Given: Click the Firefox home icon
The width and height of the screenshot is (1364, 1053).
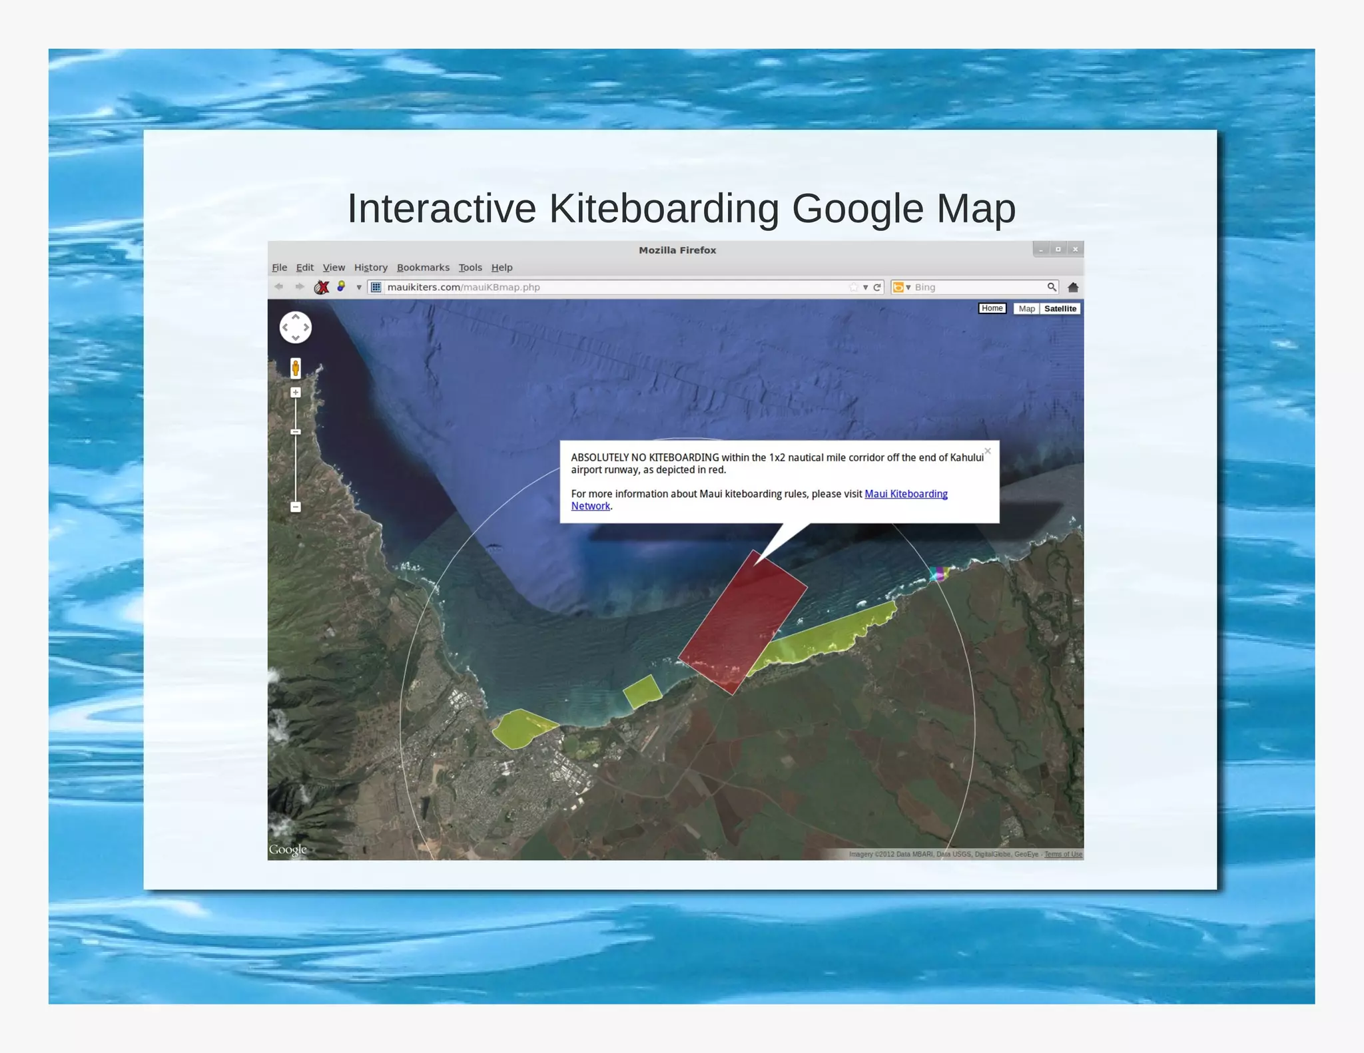Looking at the screenshot, I should point(1073,288).
